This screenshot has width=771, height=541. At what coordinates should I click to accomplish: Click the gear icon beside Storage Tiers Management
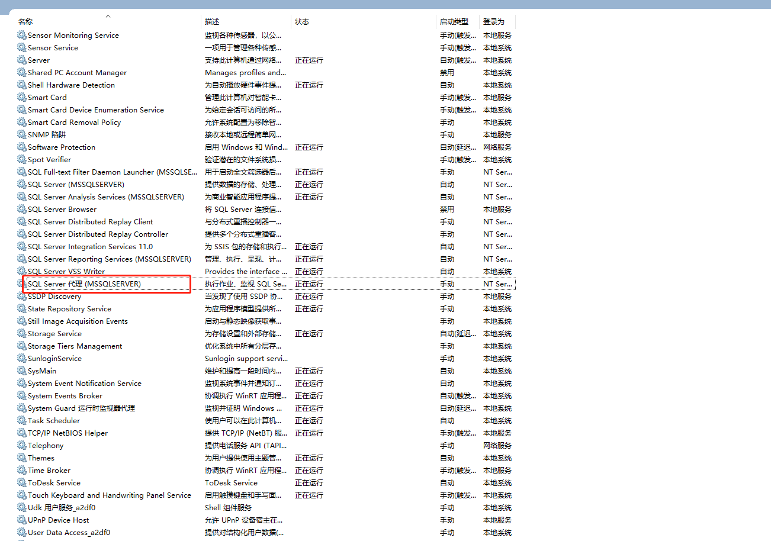(22, 346)
